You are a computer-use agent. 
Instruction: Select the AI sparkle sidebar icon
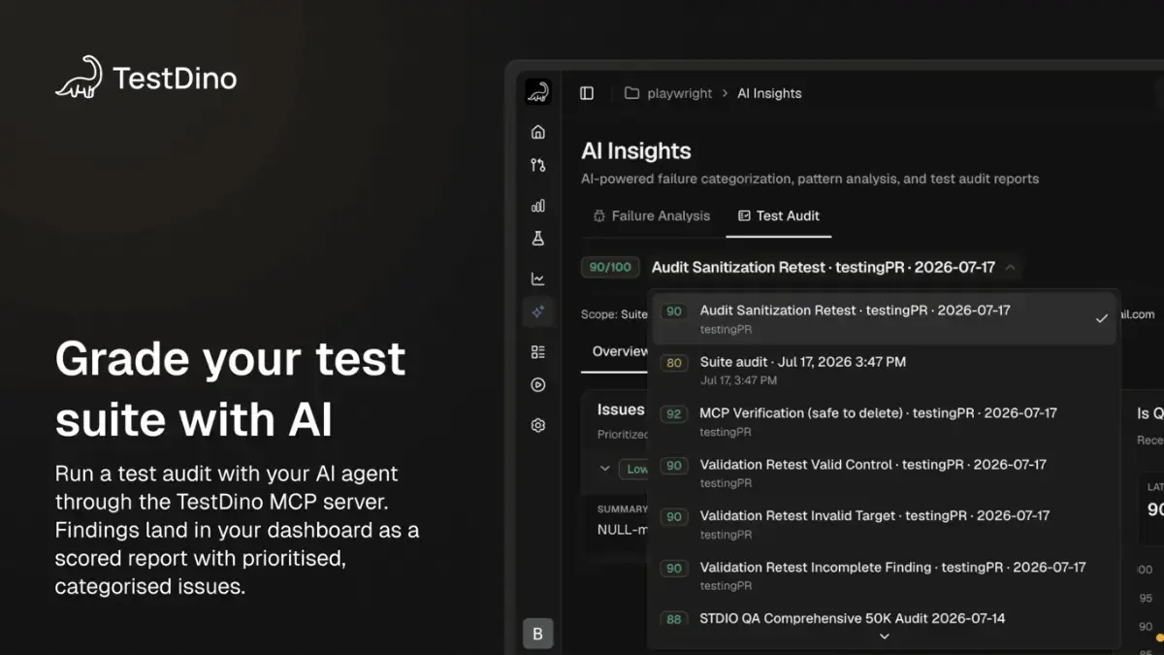tap(538, 311)
